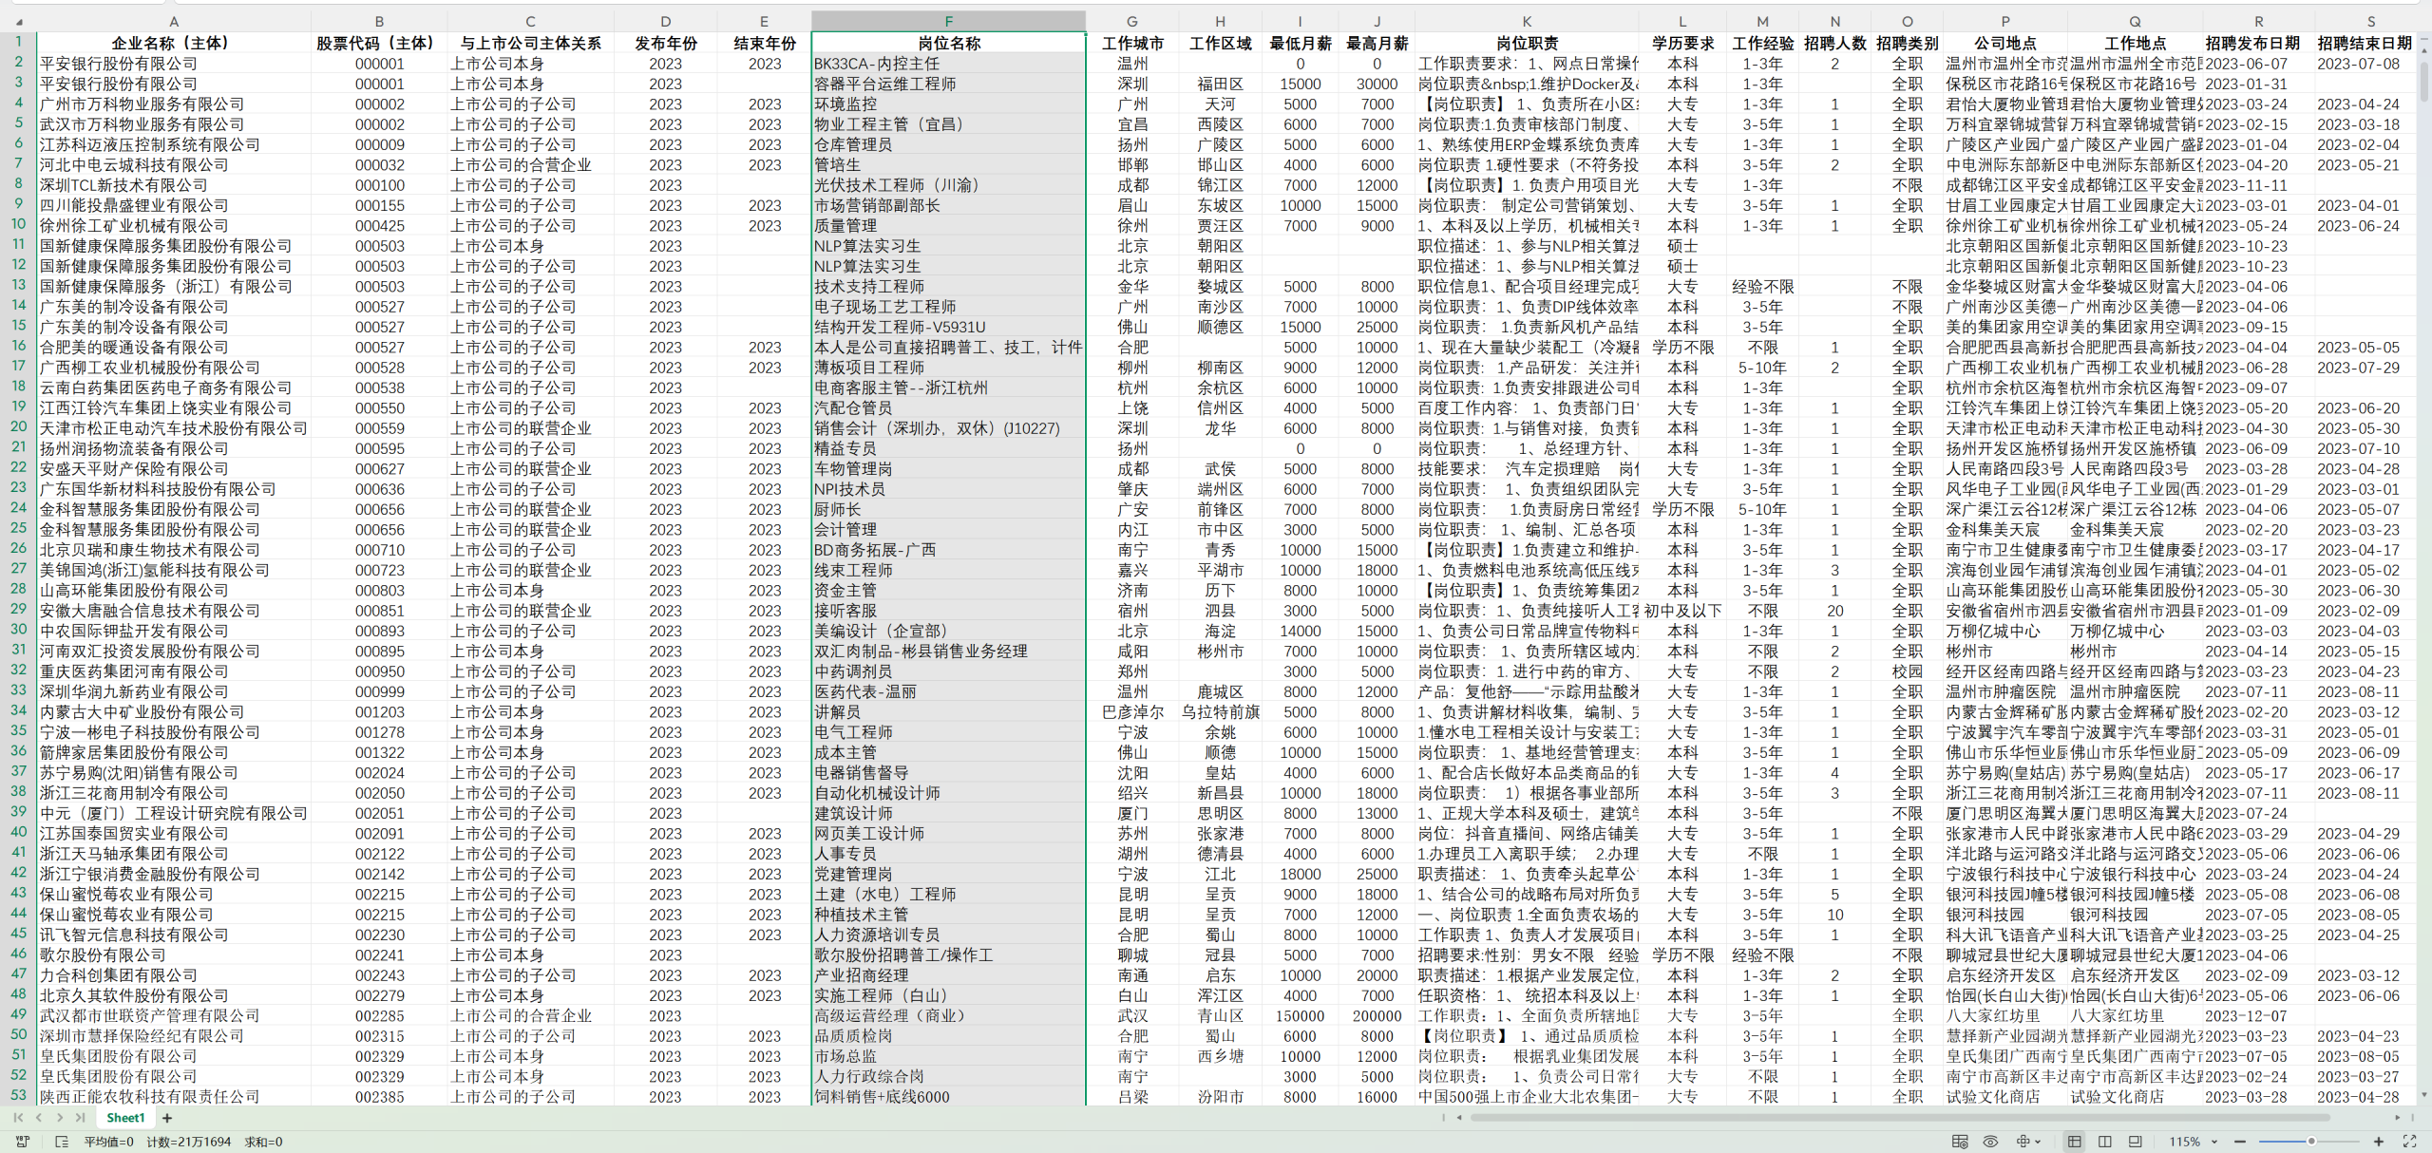Screen dimensions: 2432x1153
Task: Toggle eye protection mode icon
Action: coord(1990,1142)
